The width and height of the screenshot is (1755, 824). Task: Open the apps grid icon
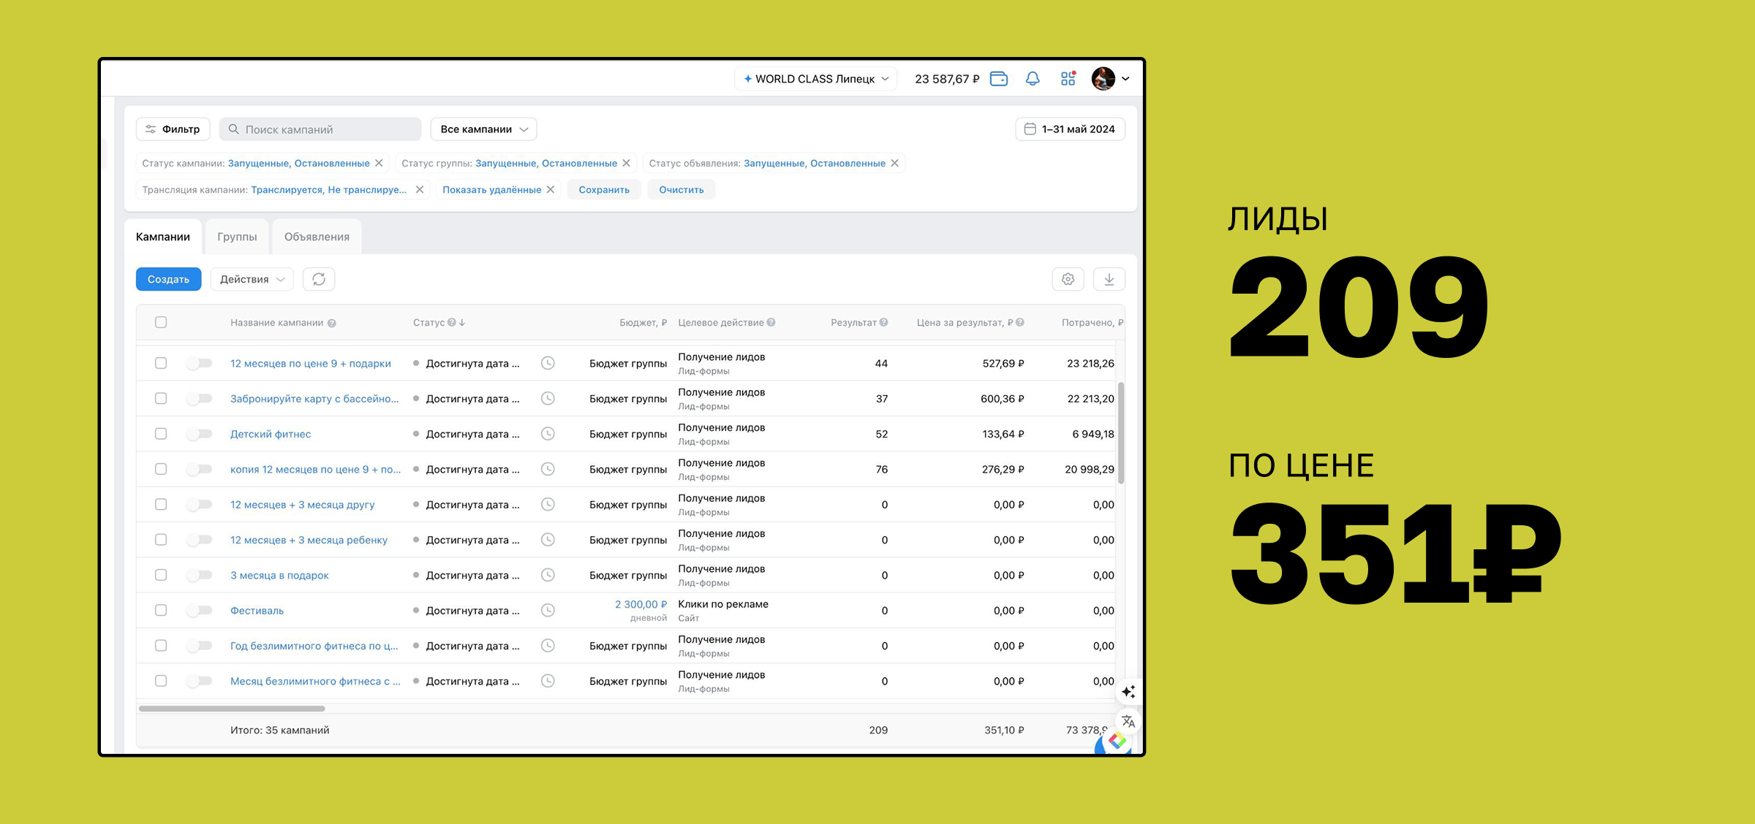pyautogui.click(x=1068, y=79)
